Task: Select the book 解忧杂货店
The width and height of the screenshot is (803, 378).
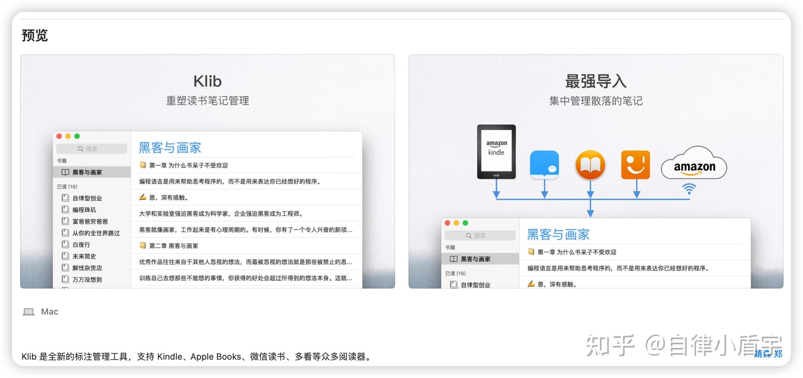Action: pos(87,268)
